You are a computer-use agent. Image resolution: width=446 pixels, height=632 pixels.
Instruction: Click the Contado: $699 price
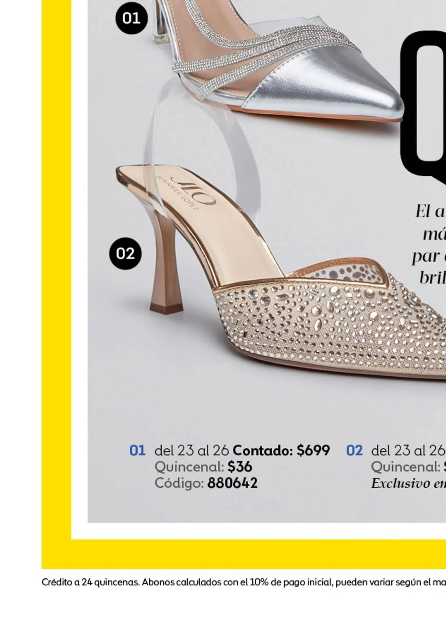(x=282, y=450)
